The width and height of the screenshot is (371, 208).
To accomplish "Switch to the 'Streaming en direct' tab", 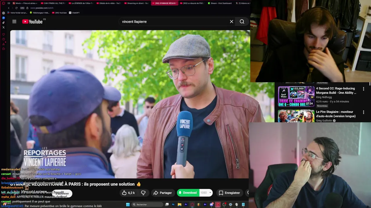I will [x=136, y=3].
